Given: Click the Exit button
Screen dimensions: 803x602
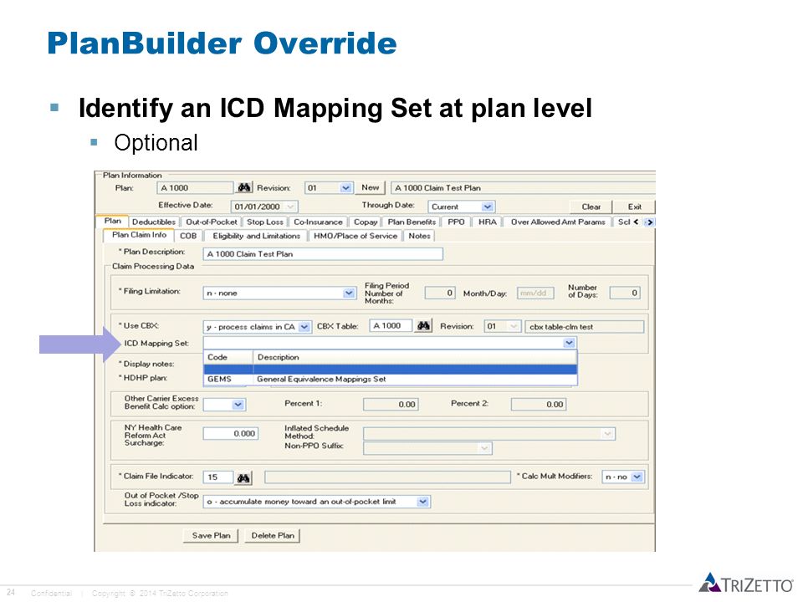Looking at the screenshot, I should (x=635, y=207).
